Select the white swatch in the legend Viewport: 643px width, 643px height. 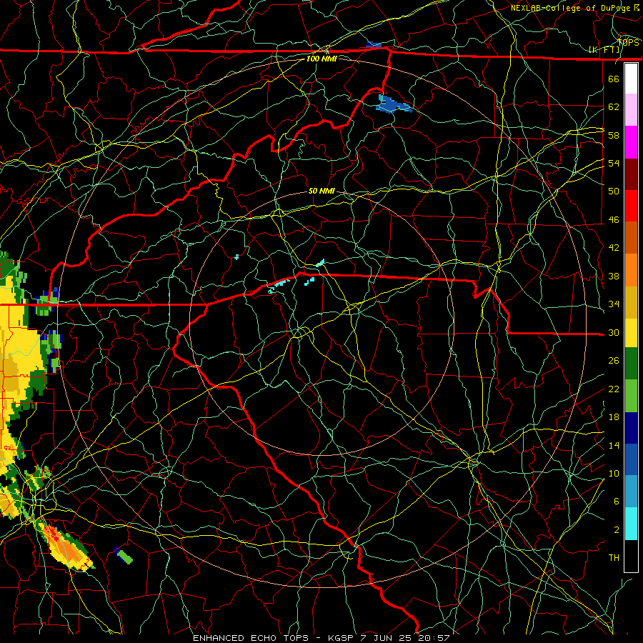(631, 79)
